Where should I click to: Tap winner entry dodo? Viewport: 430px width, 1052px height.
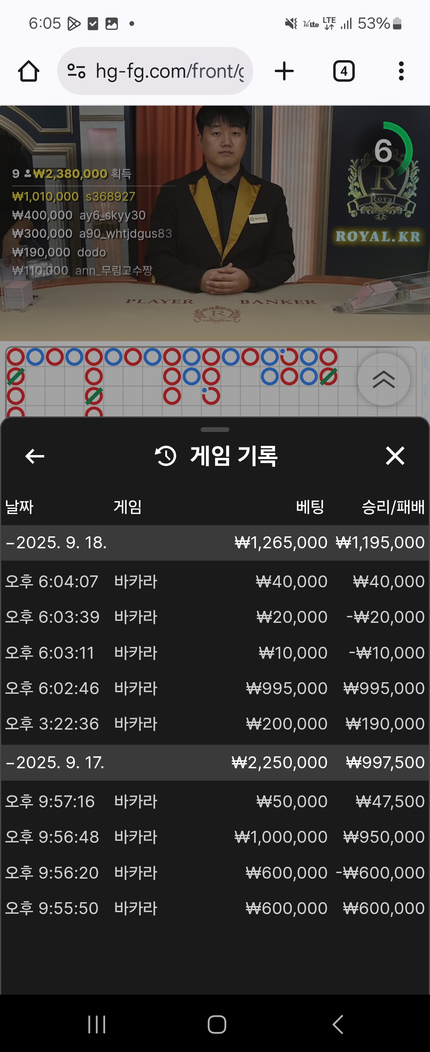[x=59, y=252]
